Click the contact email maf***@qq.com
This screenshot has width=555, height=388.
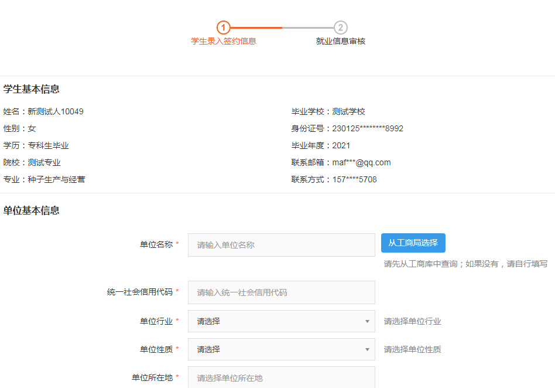[361, 163]
